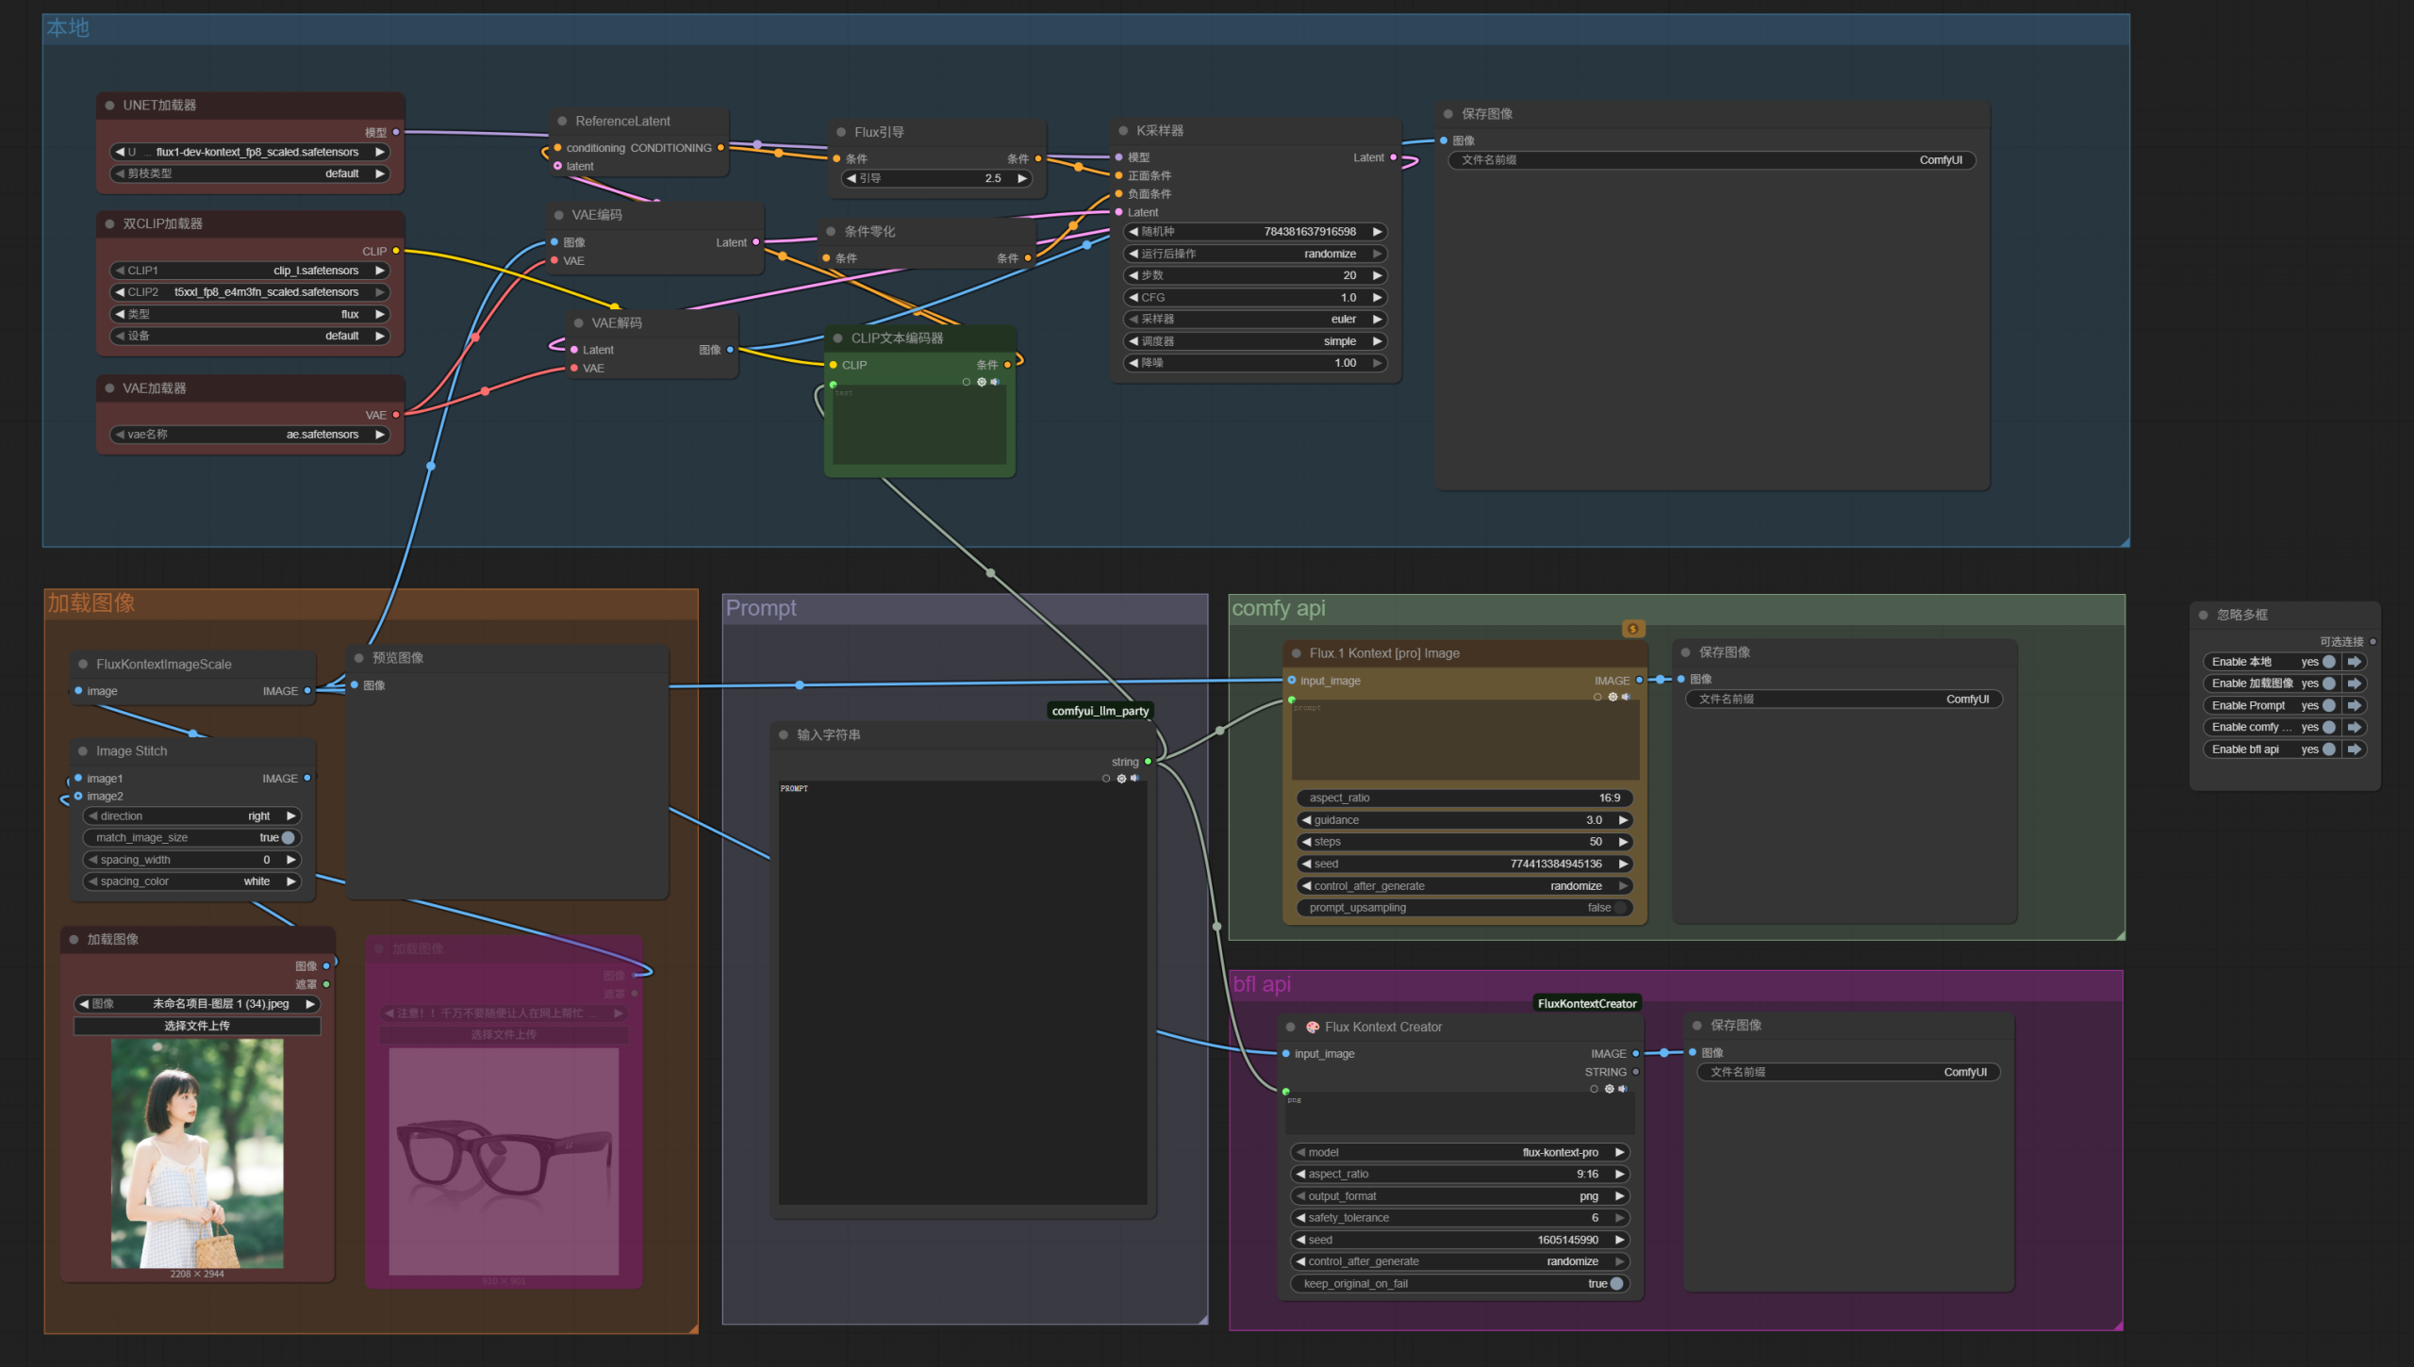This screenshot has height=1367, width=2414.
Task: Open the direction right dropdown in Image Stitch
Action: [191, 816]
